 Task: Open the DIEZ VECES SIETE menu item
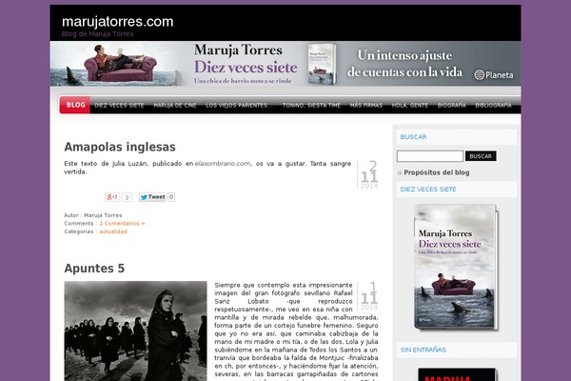tap(119, 106)
